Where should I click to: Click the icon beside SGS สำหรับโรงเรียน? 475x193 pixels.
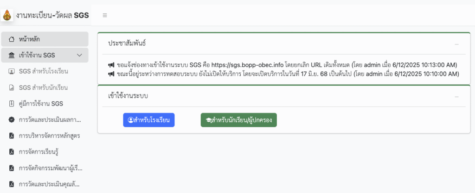click(12, 71)
